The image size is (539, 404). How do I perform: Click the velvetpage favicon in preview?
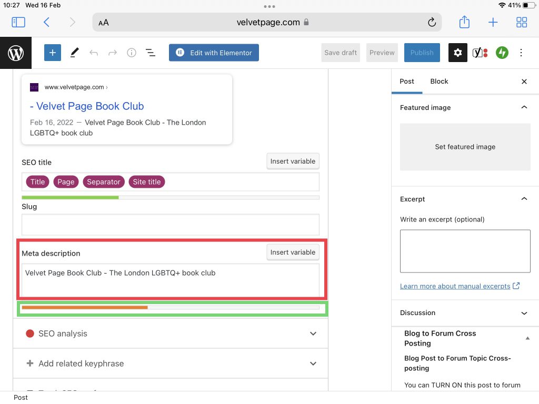34,87
